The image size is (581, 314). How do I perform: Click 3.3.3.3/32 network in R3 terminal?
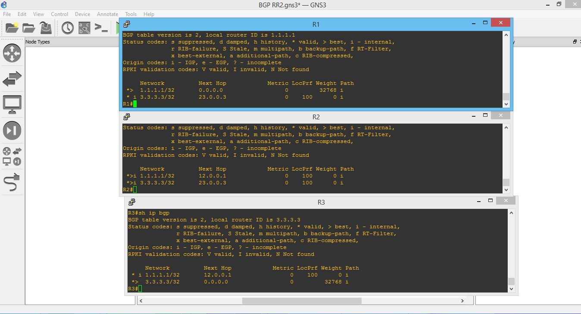coord(162,282)
